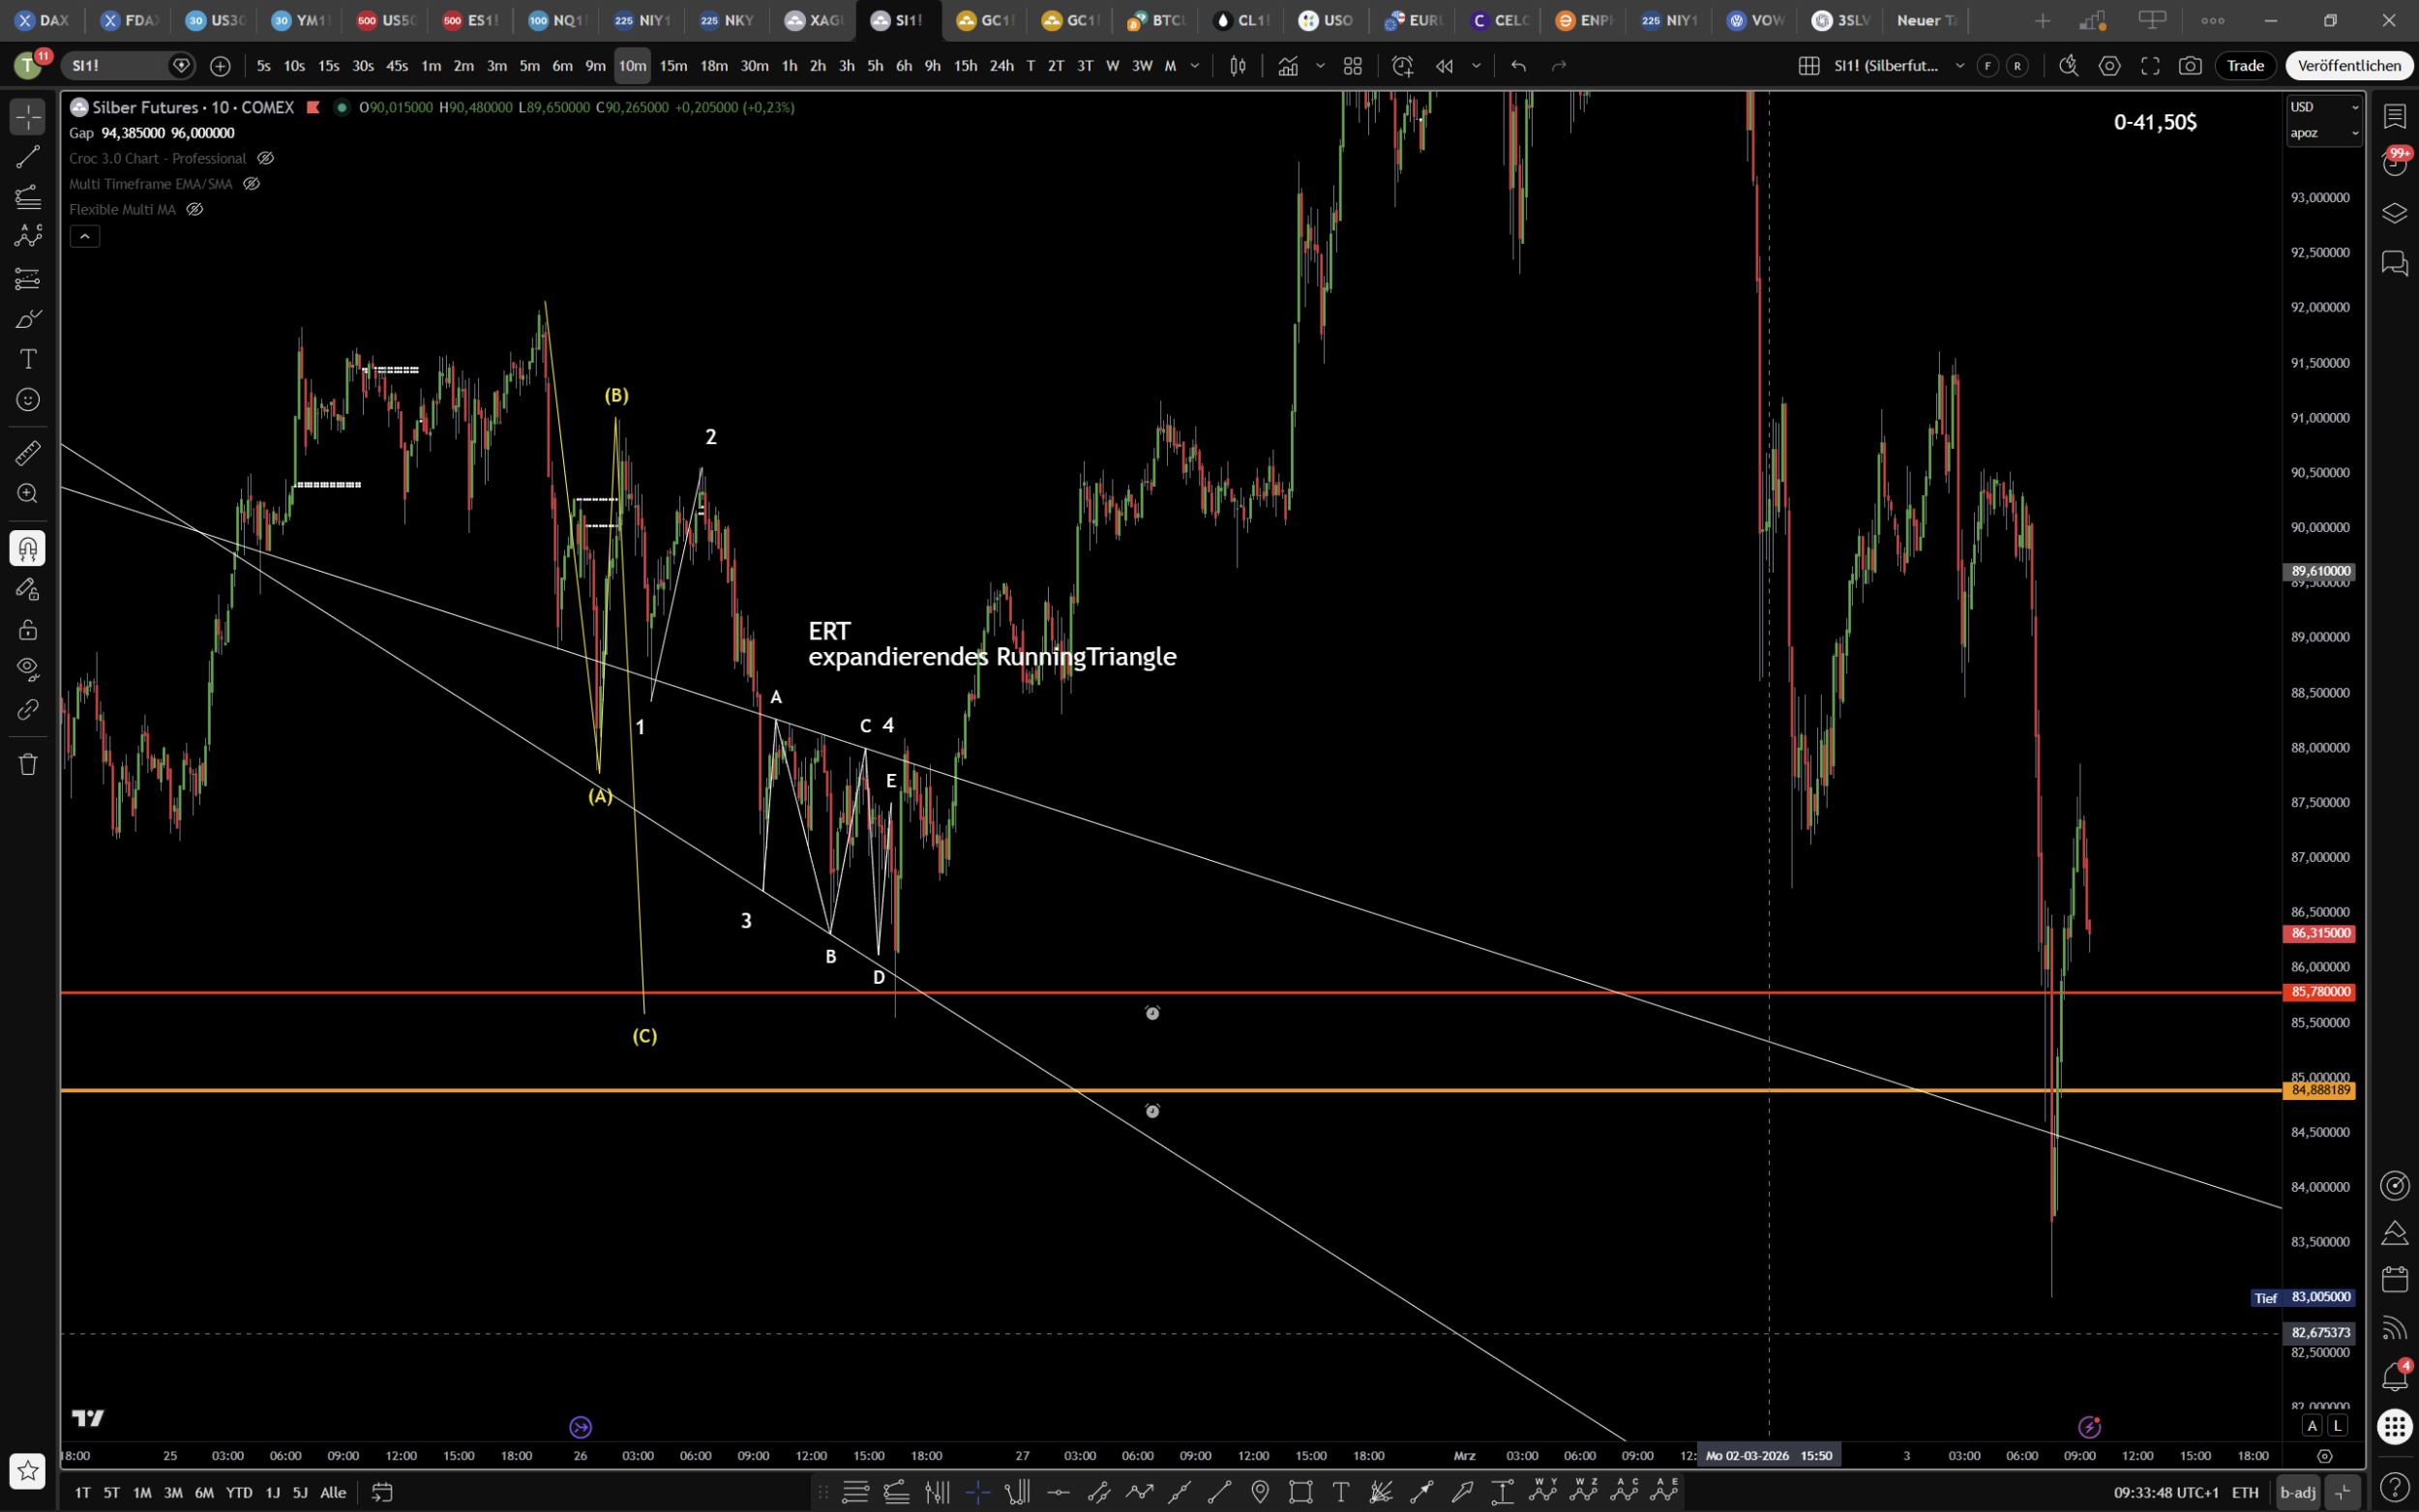Open the calendar panel in right sidebar

tap(2394, 1279)
